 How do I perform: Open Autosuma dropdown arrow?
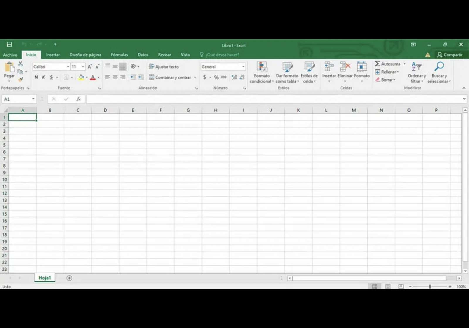[x=405, y=64]
